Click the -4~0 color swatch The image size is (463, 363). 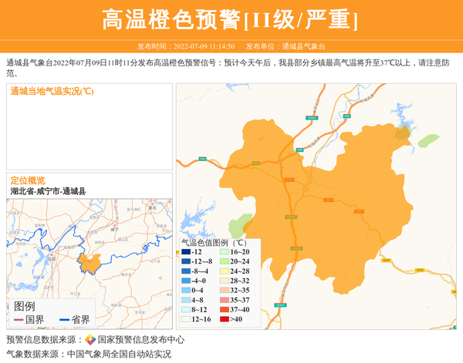186,281
